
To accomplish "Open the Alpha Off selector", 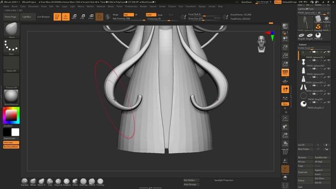I will tap(12, 64).
